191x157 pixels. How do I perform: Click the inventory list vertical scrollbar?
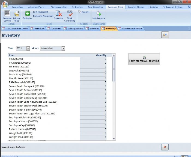[x=114, y=96]
